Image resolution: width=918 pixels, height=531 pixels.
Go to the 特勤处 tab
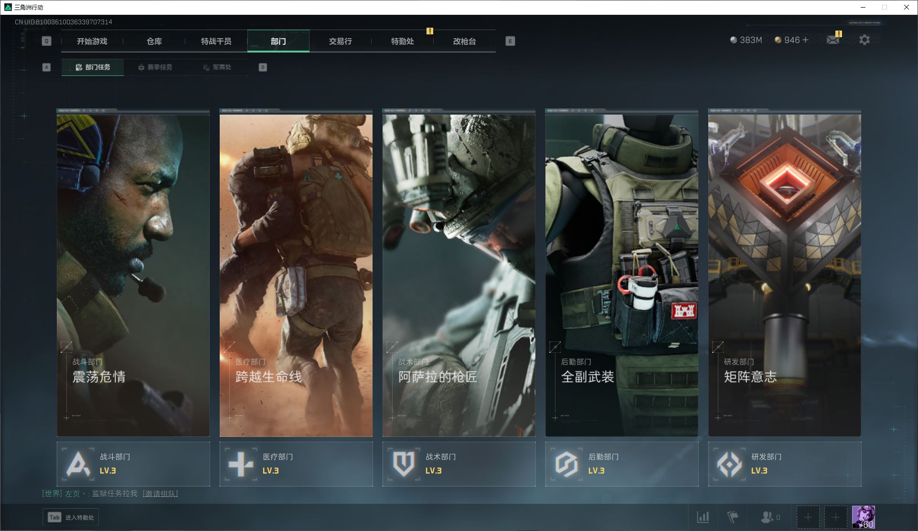[x=402, y=41]
